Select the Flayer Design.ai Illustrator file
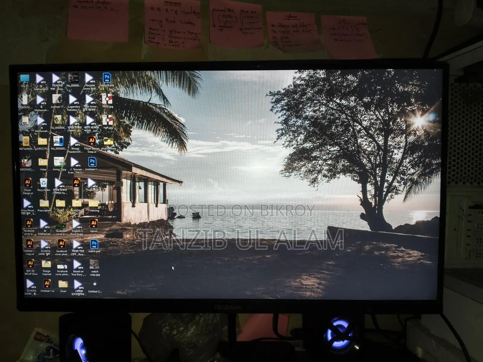This screenshot has height=362, width=483. (x=27, y=186)
